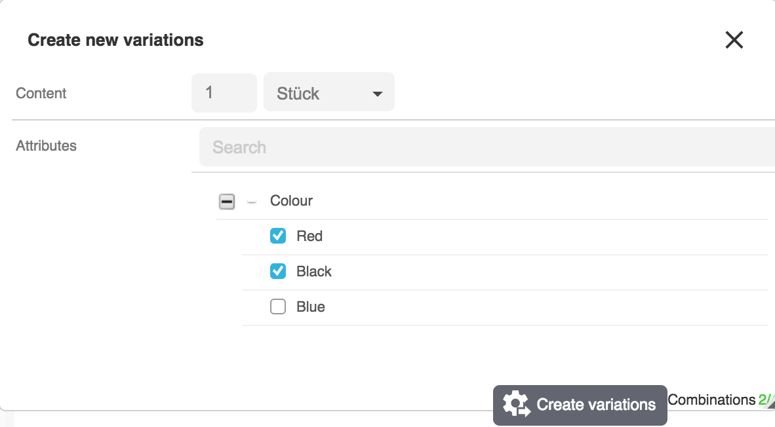The width and height of the screenshot is (775, 427).
Task: Collapse the Colour attribute group
Action: [251, 202]
